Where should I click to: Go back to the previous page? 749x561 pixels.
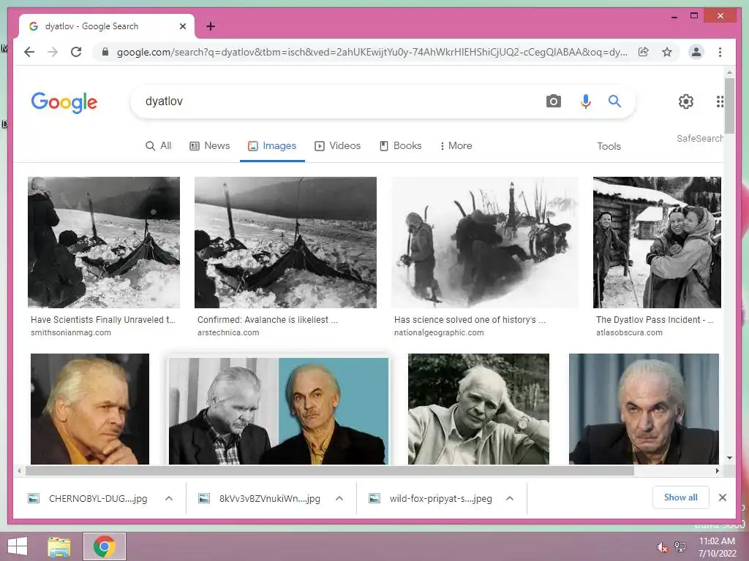pos(29,52)
